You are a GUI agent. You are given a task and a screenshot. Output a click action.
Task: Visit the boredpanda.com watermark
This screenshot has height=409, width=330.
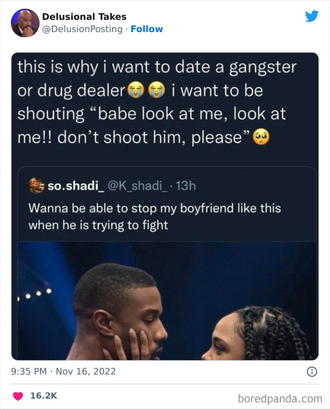[x=280, y=399]
